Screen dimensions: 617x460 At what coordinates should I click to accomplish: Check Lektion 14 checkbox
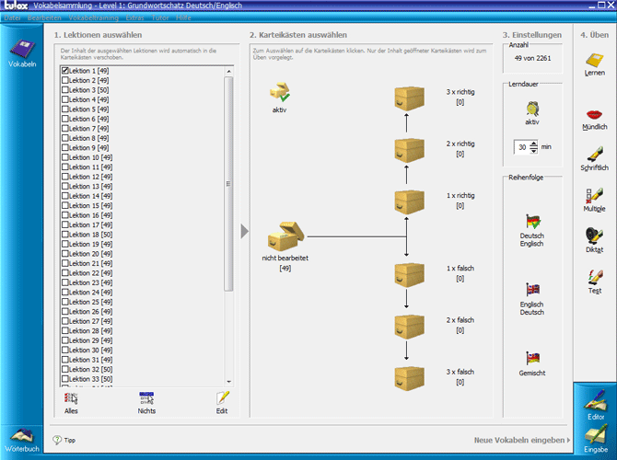point(65,196)
